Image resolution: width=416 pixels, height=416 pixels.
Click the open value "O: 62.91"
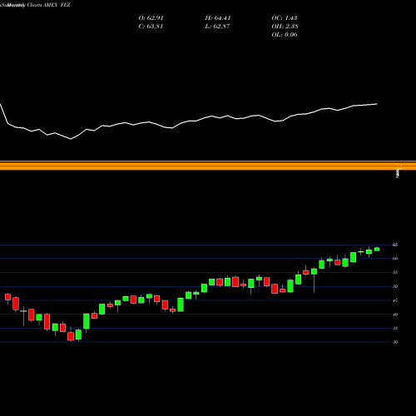(151, 18)
